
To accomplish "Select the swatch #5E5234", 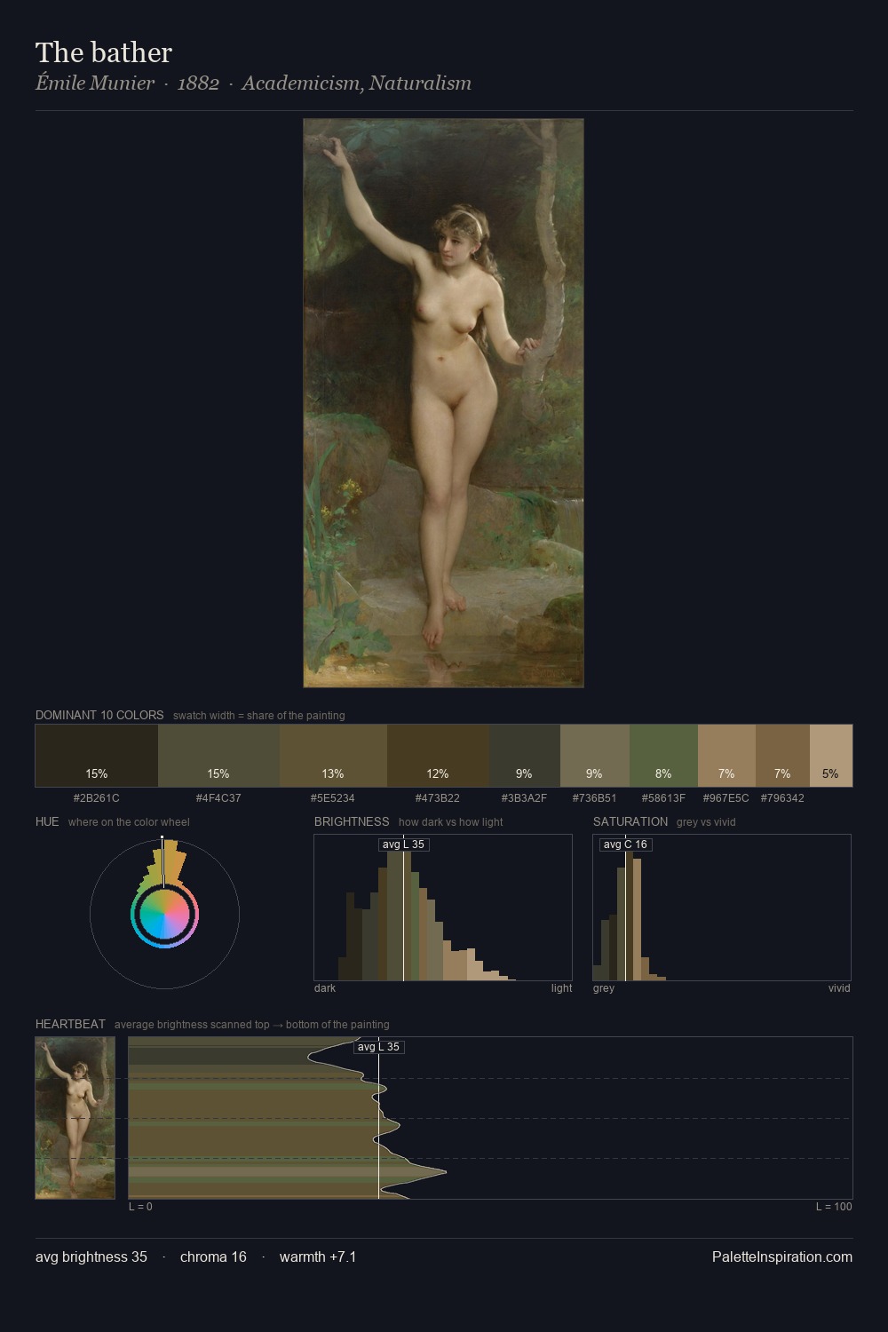I will [333, 756].
